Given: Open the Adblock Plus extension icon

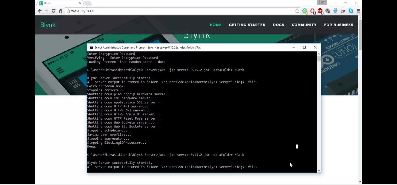Looking at the screenshot, I should (x=320, y=11).
